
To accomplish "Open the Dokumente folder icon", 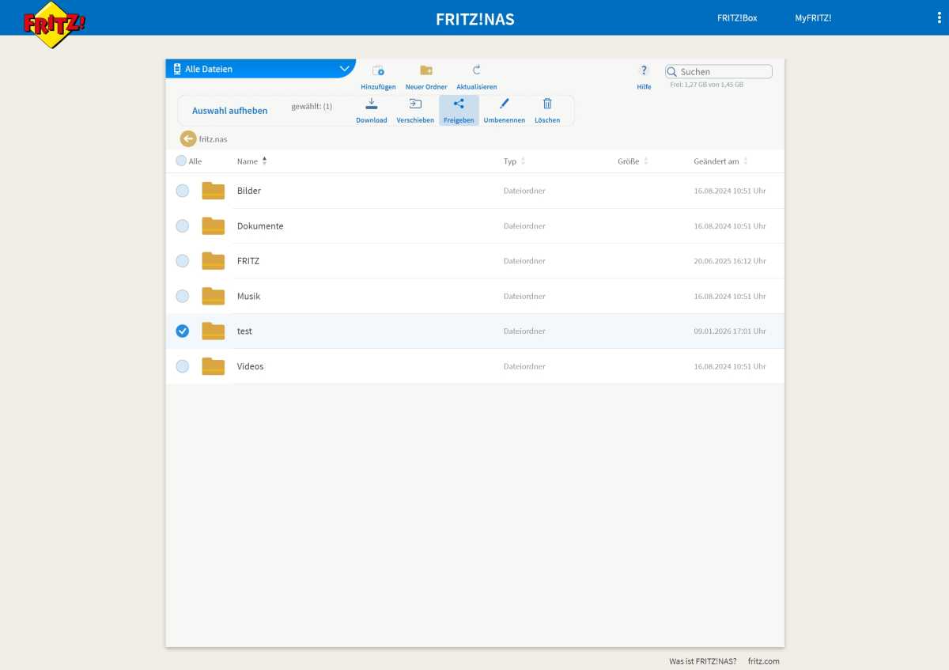I will tap(213, 225).
